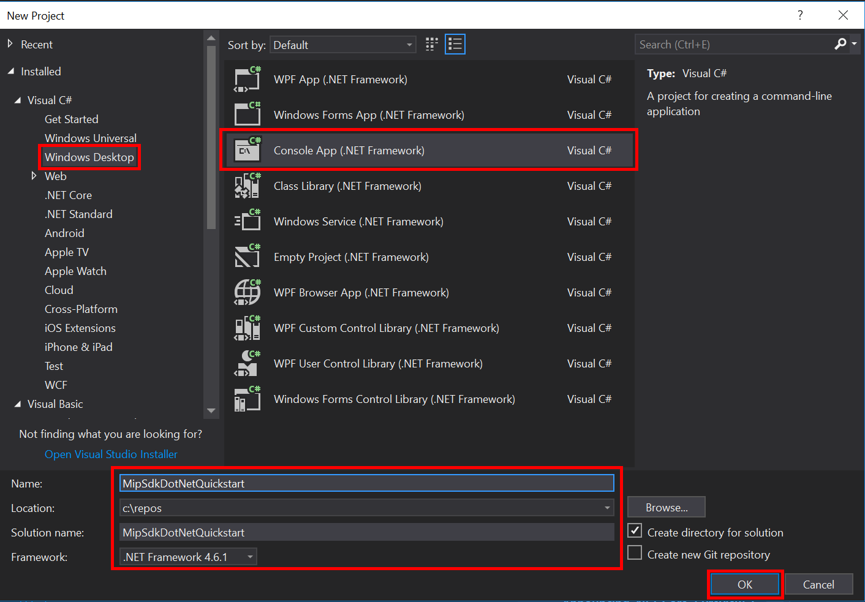
Task: Expand the Location path dropdown
Action: coord(607,508)
